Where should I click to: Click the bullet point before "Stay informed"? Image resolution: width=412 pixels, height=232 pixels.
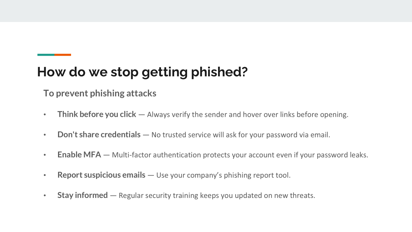(44, 196)
